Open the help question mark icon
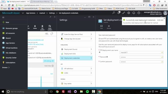The width and height of the screenshot is (168, 94). [x=139, y=13]
